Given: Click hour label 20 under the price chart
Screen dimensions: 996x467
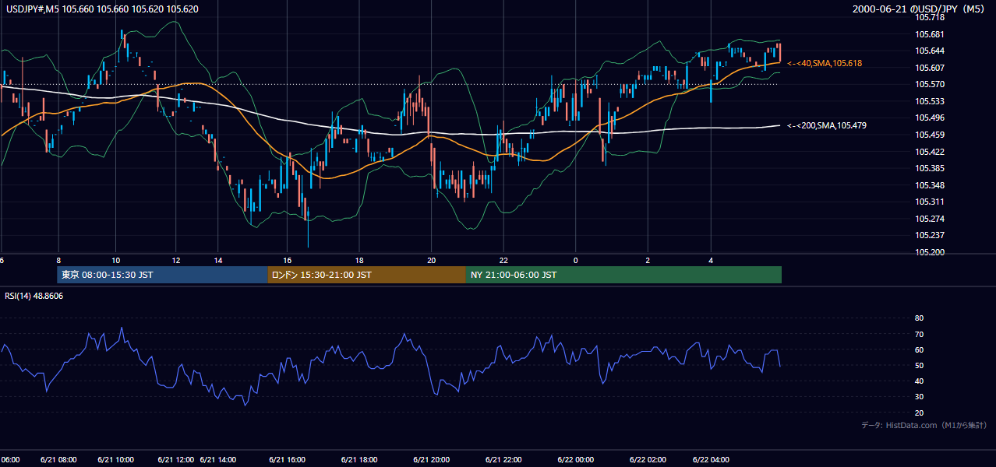Looking at the screenshot, I should [x=431, y=260].
